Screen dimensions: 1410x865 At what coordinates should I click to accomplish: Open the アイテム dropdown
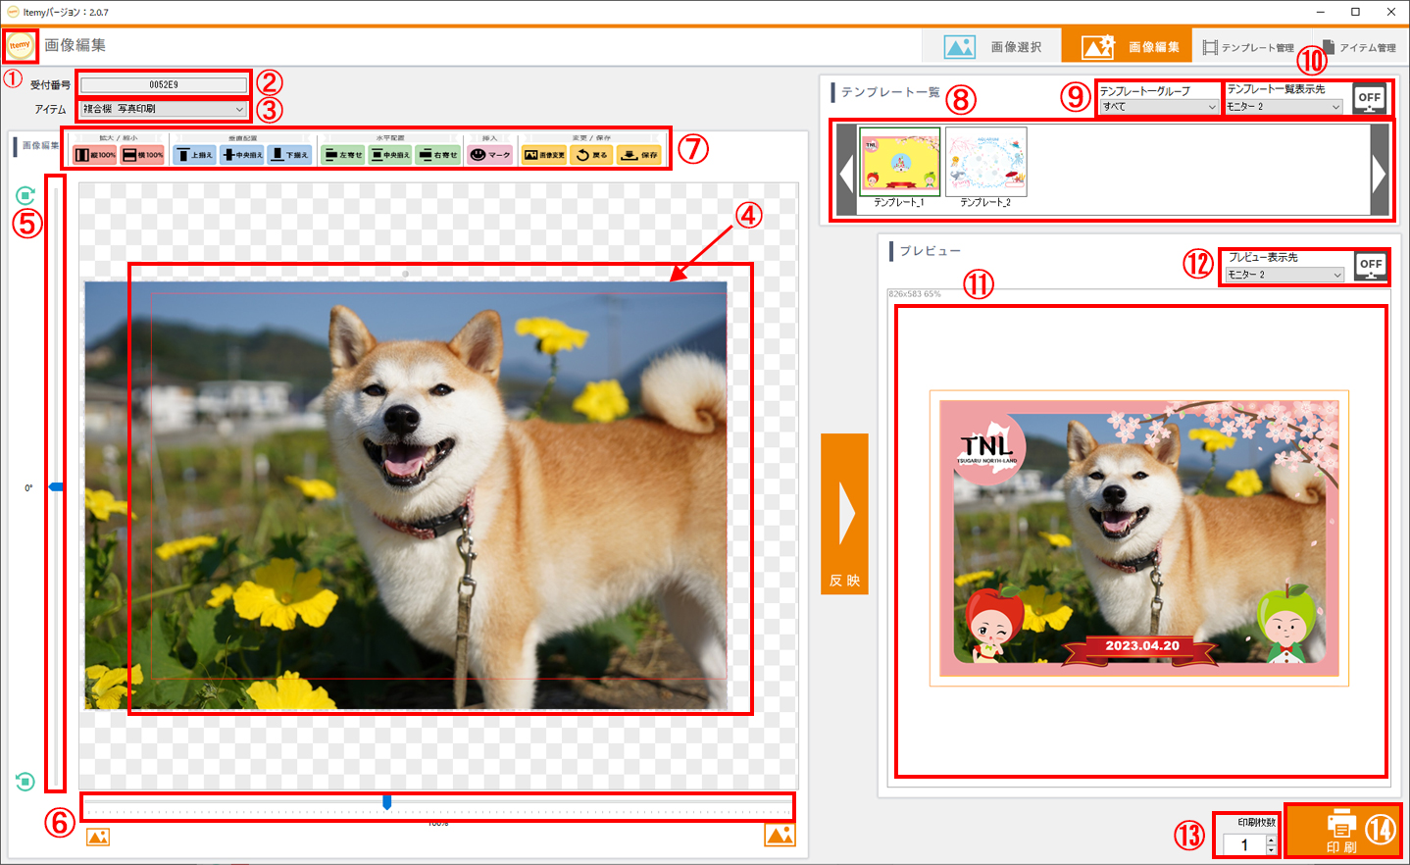click(x=163, y=109)
